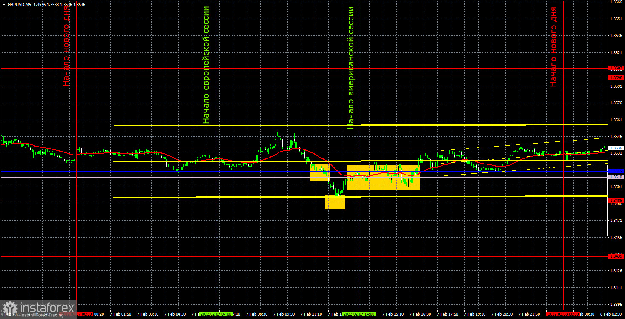Viewport: 625px width, 319px height.
Task: Select the wide yellow rectangle in the American session
Action: point(384,177)
